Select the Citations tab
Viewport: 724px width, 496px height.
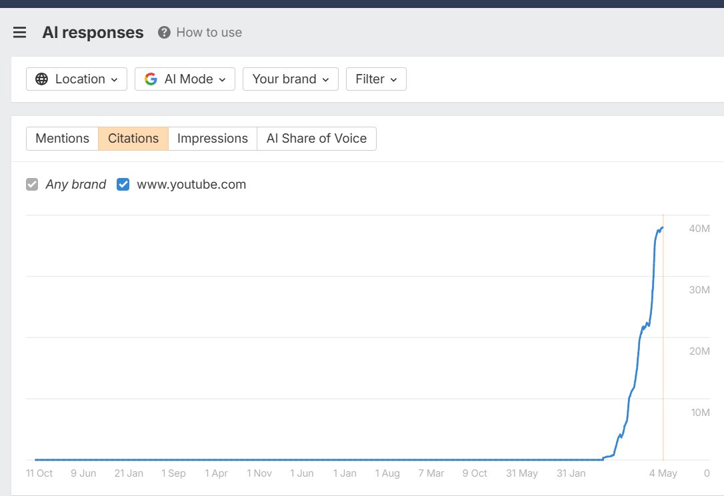[x=133, y=139]
